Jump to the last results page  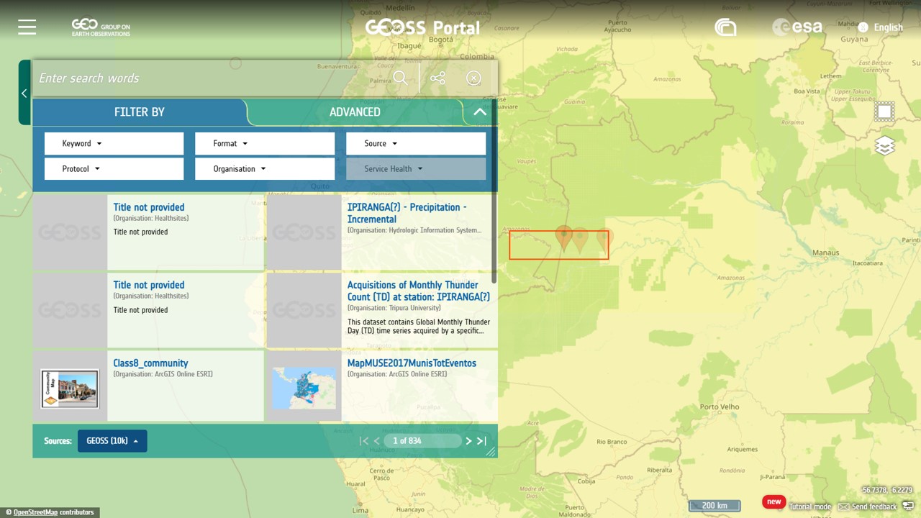(481, 441)
